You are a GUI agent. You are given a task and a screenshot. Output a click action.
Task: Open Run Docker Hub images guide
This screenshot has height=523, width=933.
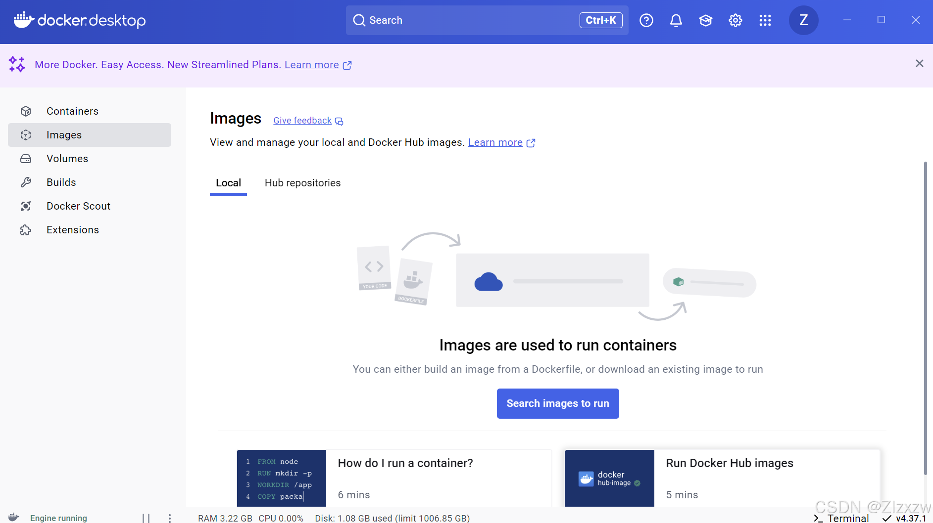pyautogui.click(x=723, y=478)
